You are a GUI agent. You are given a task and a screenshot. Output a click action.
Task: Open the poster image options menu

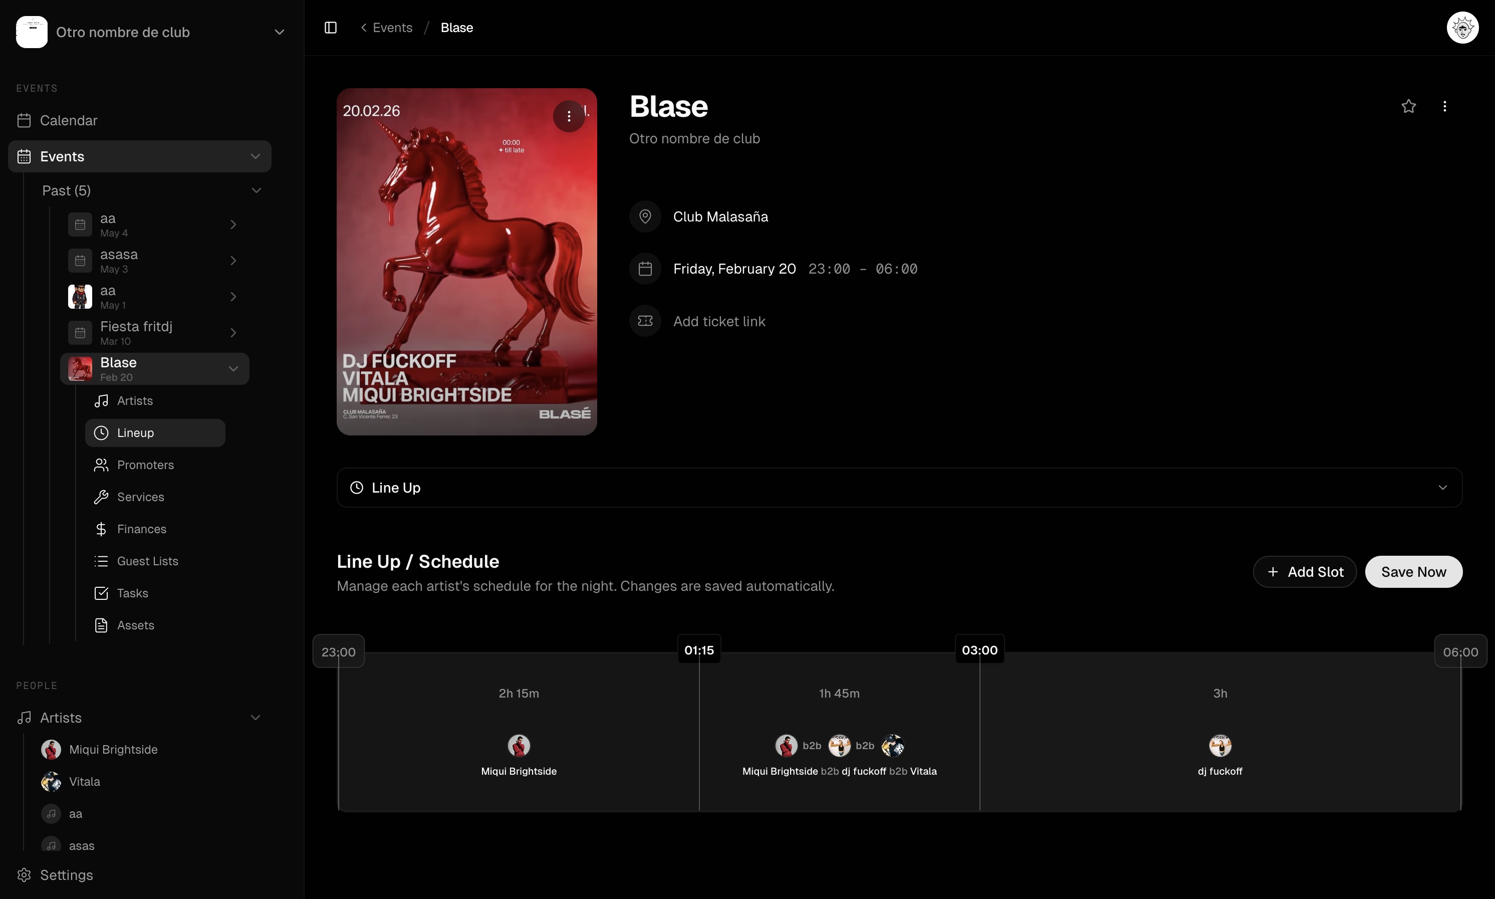pyautogui.click(x=569, y=116)
